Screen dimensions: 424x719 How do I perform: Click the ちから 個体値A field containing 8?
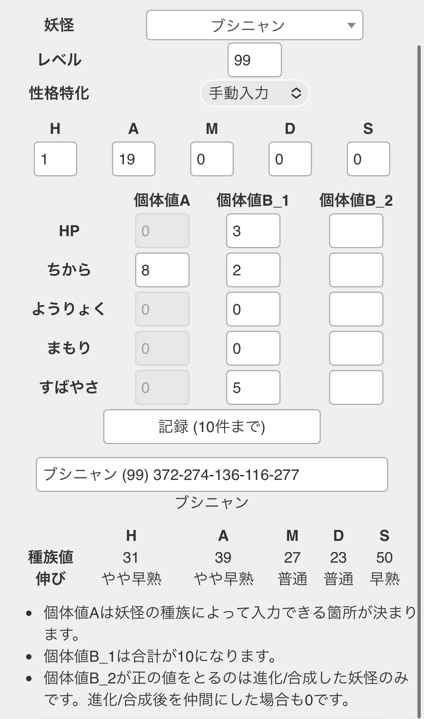tap(162, 270)
